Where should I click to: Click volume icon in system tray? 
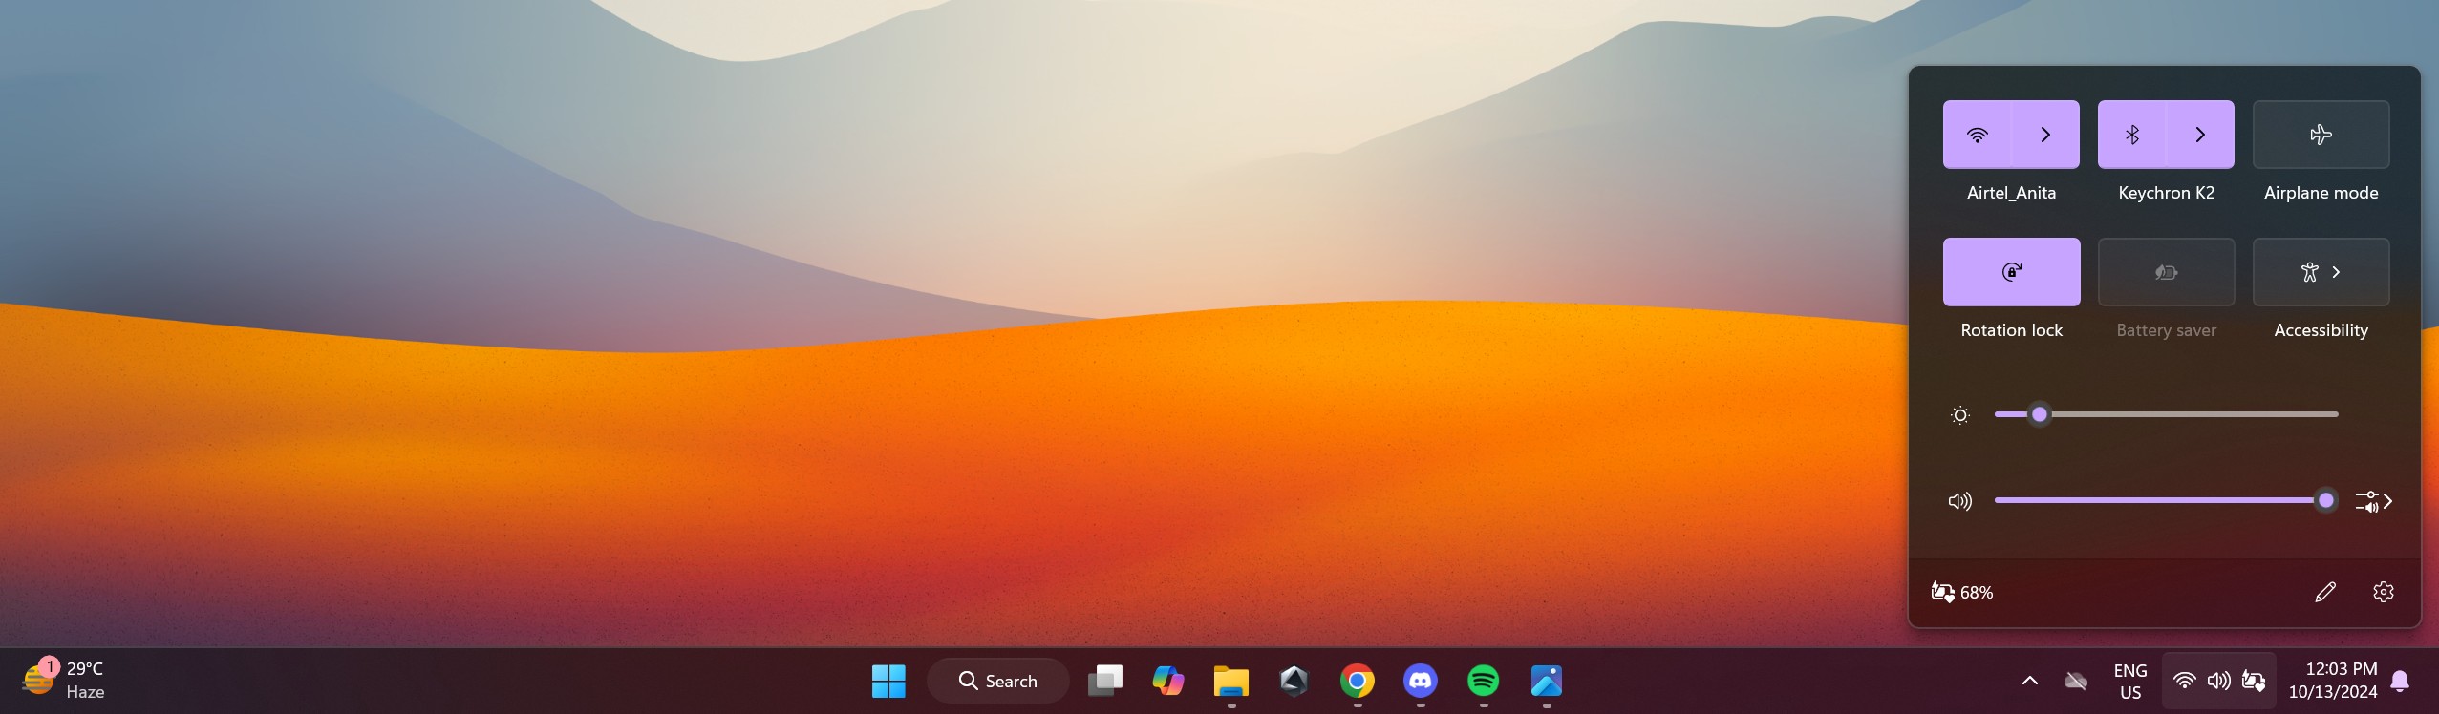click(x=2219, y=681)
